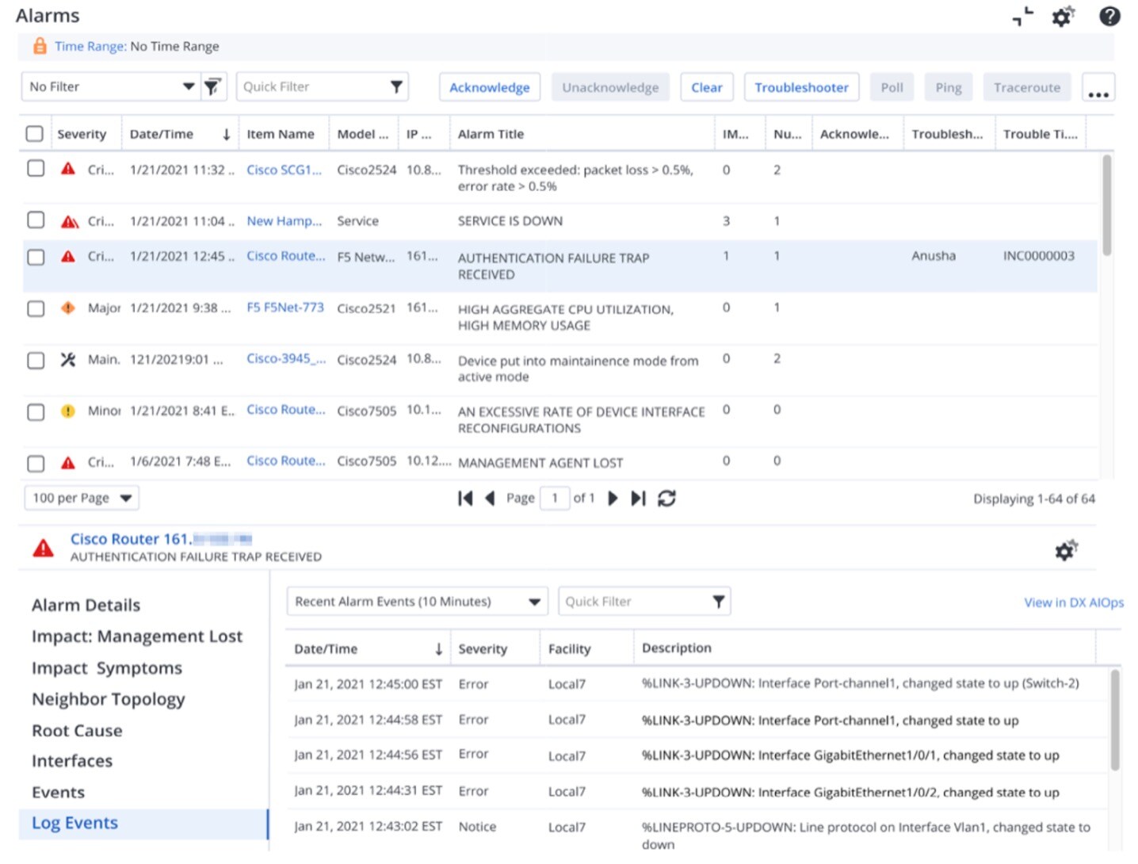Screen dimensions: 1138x864
Task: Toggle the select-all alarms header checkbox
Action: pyautogui.click(x=35, y=134)
